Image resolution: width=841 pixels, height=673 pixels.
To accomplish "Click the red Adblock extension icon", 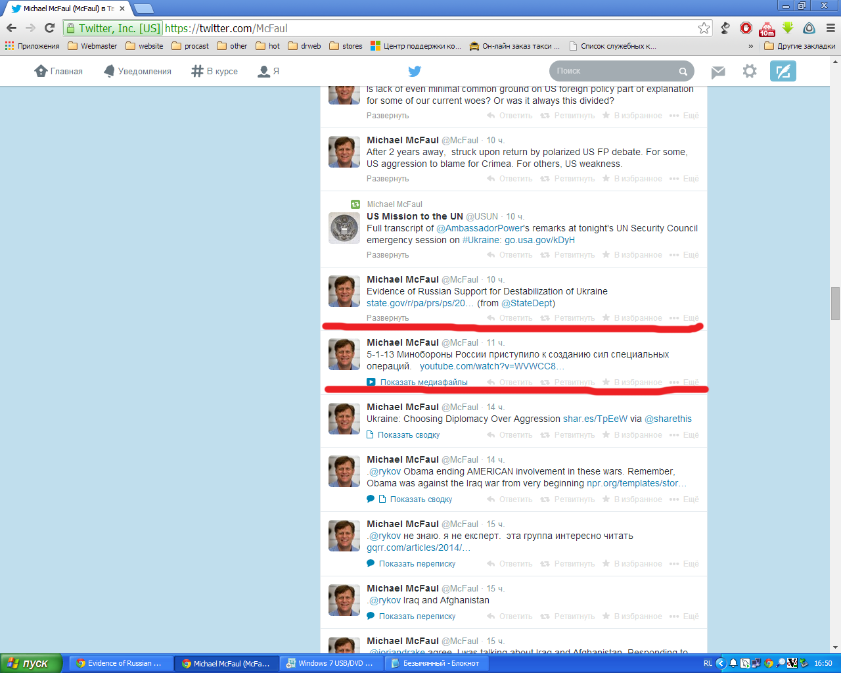I will tap(746, 28).
